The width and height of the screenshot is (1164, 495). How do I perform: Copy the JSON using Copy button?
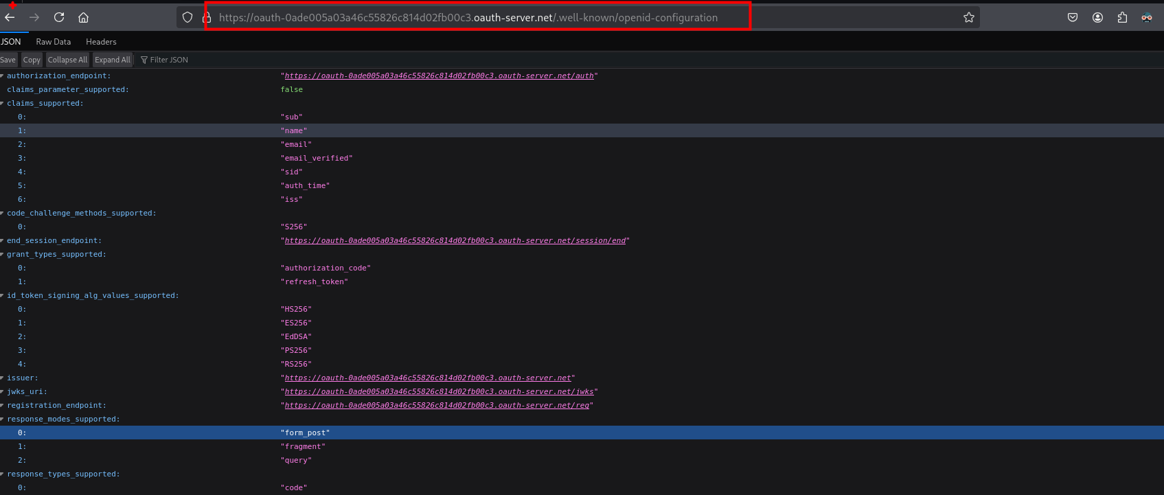(32, 60)
